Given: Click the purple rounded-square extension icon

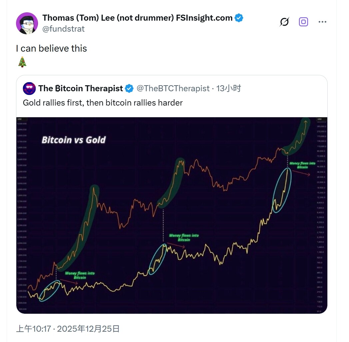Looking at the screenshot, I should (x=304, y=21).
